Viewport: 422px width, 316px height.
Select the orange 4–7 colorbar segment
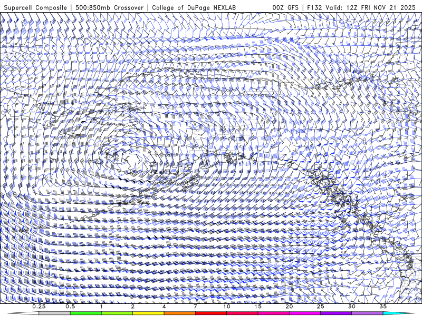[x=179, y=313]
